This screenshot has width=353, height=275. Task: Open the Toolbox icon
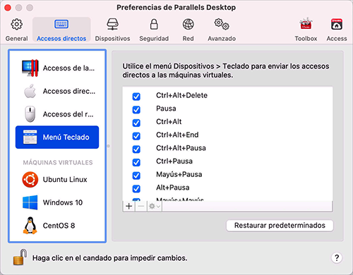click(306, 24)
